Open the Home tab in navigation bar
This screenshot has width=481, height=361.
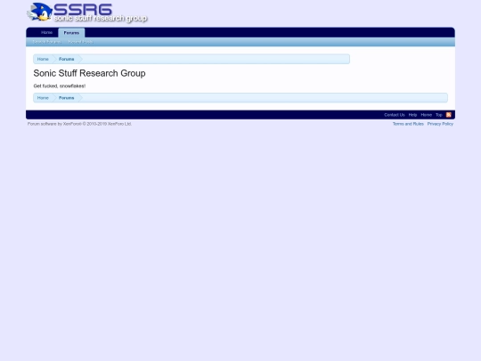point(46,33)
